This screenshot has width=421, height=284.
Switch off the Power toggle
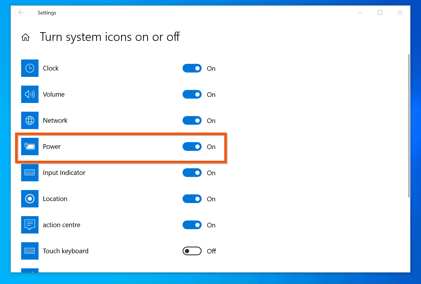pyautogui.click(x=192, y=146)
